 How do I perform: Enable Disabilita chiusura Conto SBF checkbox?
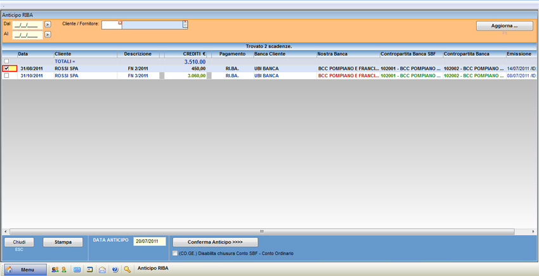click(x=176, y=253)
